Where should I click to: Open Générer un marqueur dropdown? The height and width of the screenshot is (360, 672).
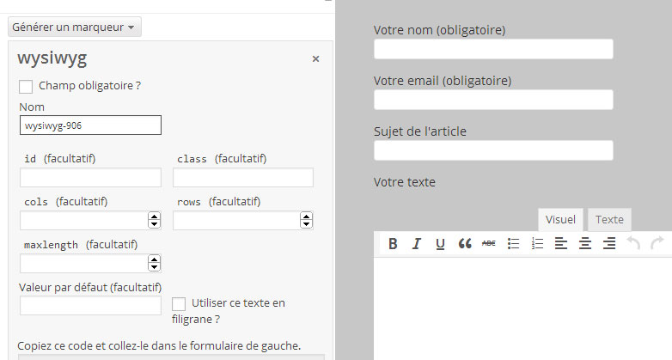coord(75,27)
